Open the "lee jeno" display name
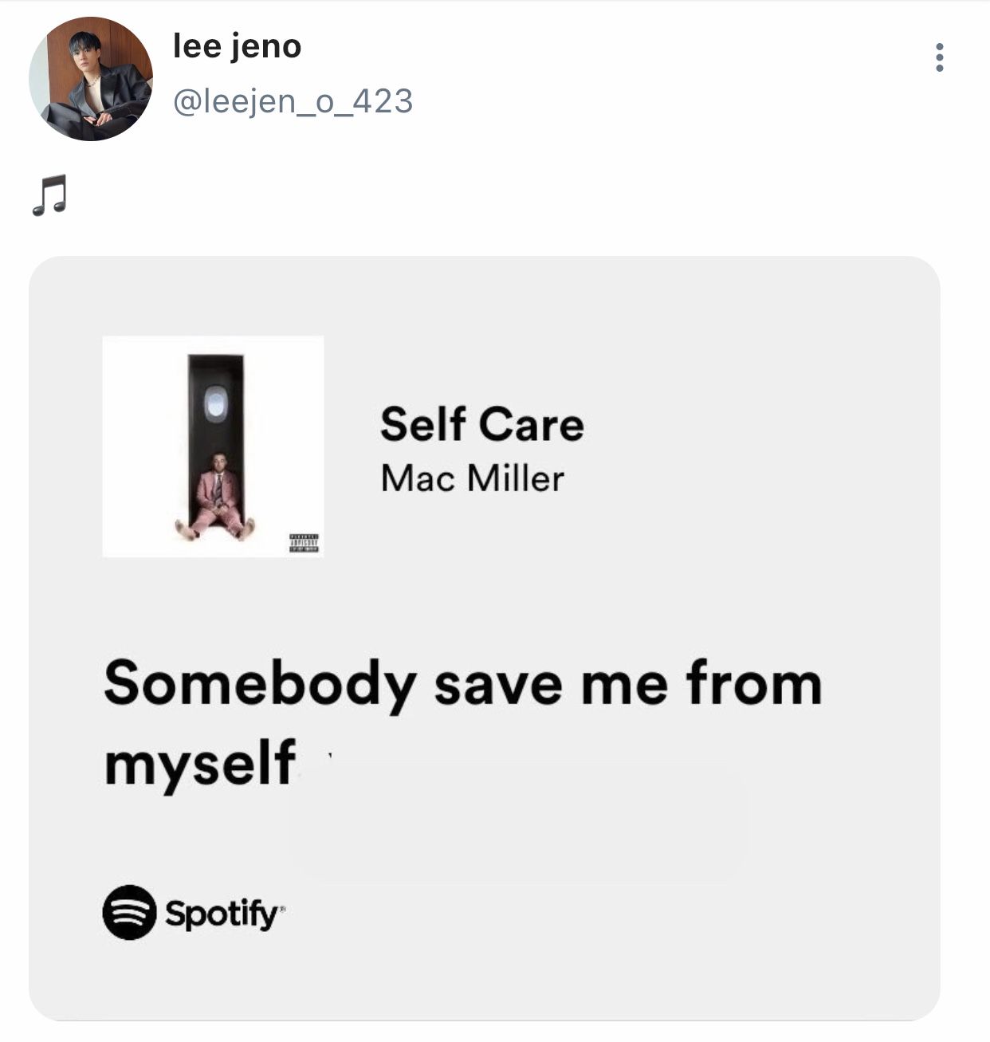The height and width of the screenshot is (1042, 990). (x=237, y=46)
